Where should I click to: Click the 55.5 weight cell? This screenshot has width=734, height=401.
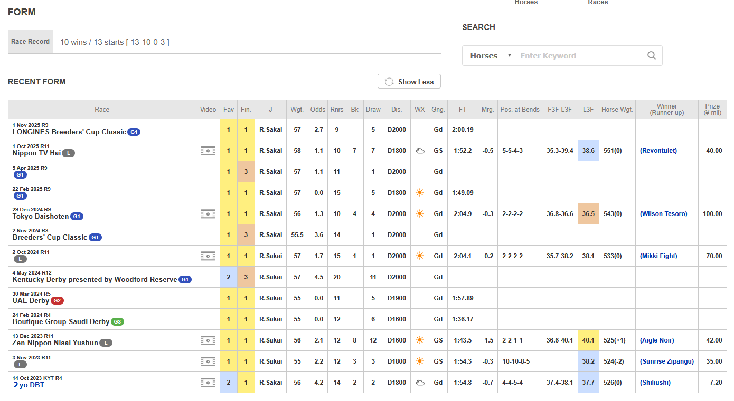tap(297, 235)
